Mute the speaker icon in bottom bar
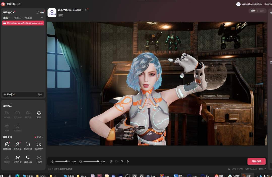 [81, 161]
